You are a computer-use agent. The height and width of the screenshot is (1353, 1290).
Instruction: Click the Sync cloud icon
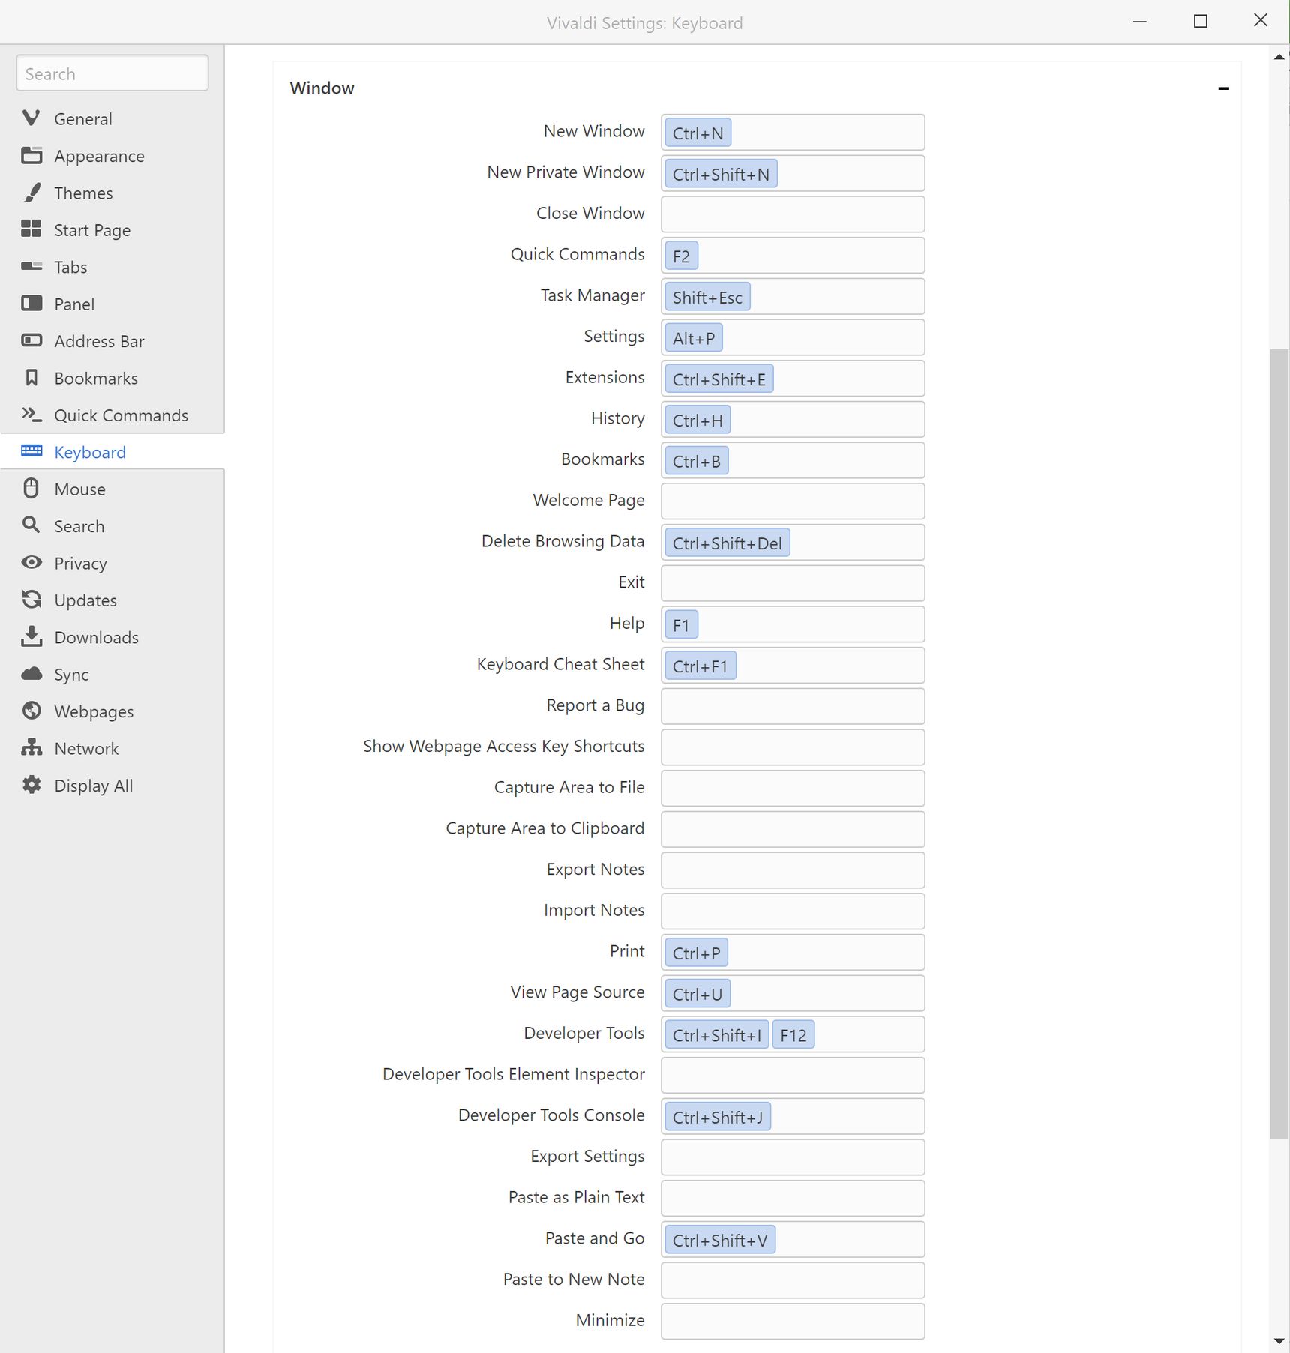point(31,674)
